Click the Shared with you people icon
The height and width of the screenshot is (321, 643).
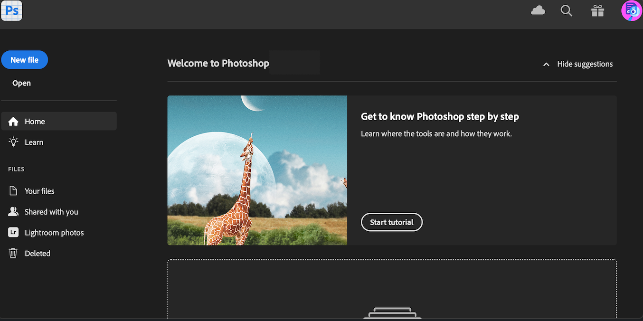click(13, 212)
